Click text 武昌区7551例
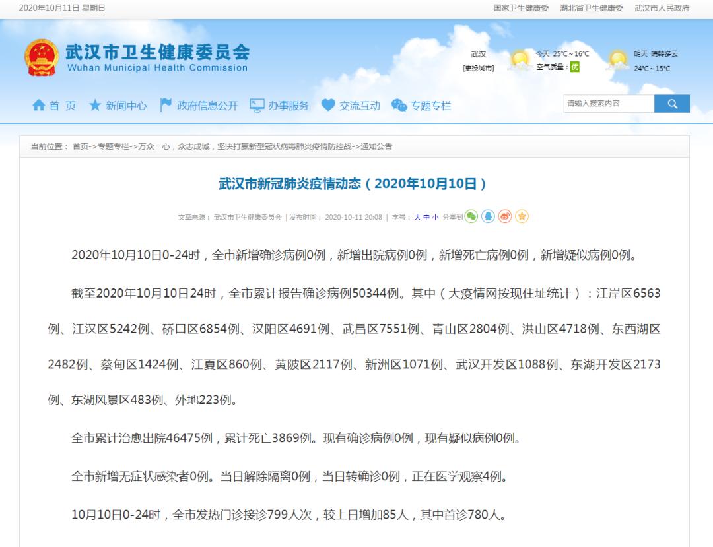 pos(381,329)
